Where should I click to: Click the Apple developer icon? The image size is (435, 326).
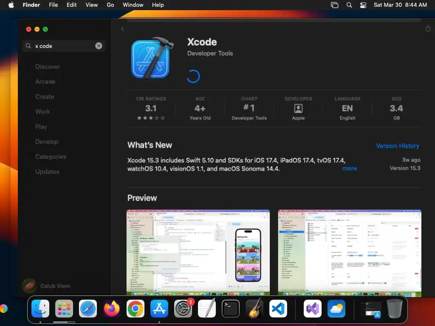(298, 108)
